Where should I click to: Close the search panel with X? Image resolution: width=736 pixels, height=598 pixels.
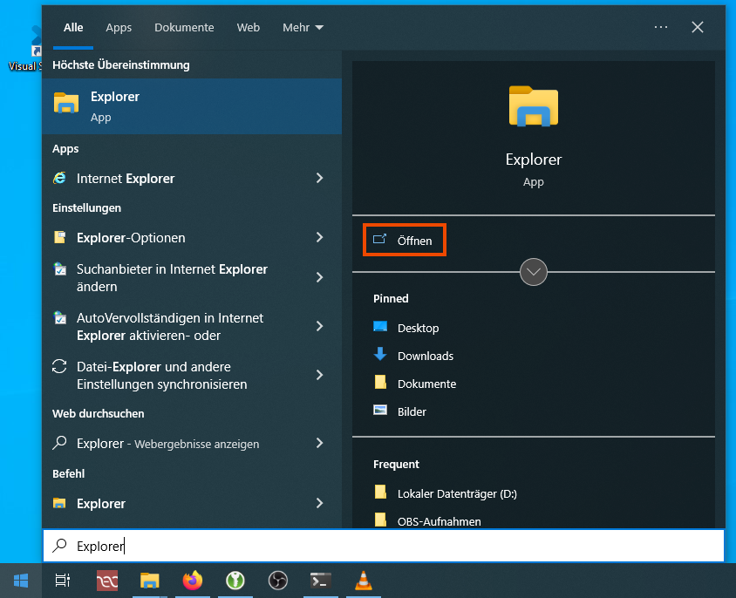(x=698, y=27)
